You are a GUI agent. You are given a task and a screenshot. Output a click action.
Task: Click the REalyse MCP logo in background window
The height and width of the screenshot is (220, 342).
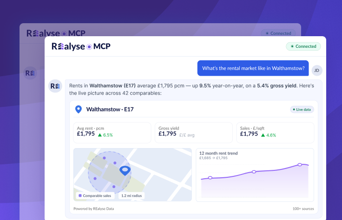pyautogui.click(x=56, y=33)
